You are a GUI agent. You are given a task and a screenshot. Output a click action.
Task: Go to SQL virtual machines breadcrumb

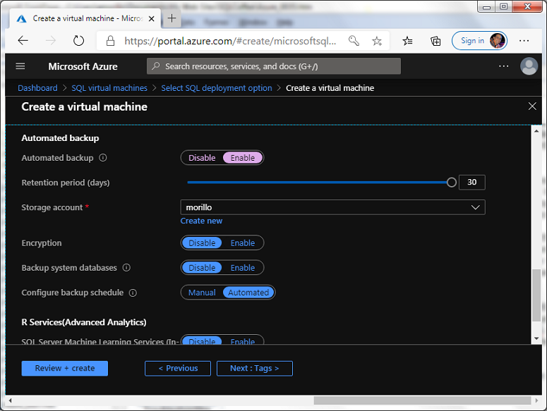point(109,88)
